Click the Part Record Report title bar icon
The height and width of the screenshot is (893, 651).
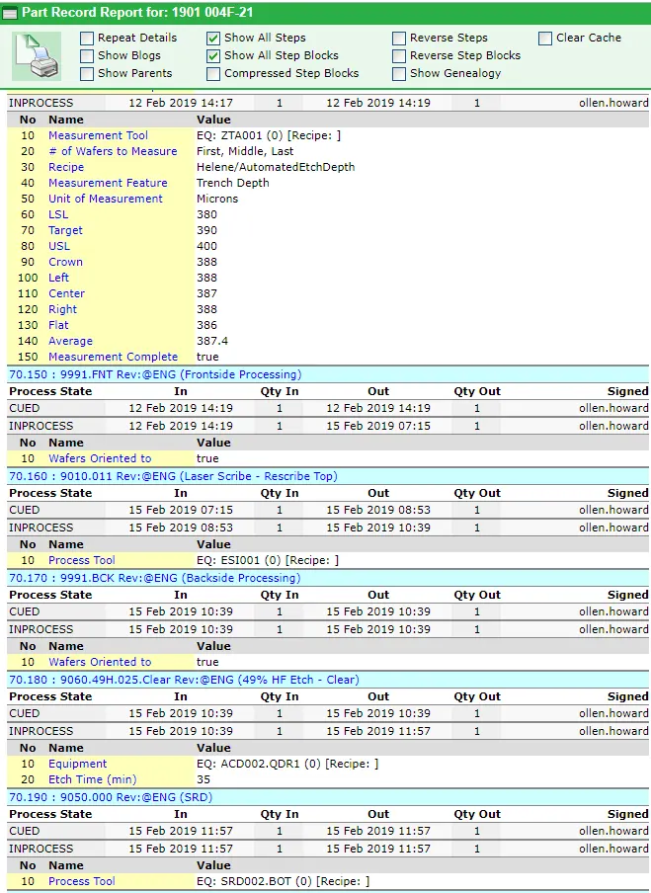tap(10, 13)
